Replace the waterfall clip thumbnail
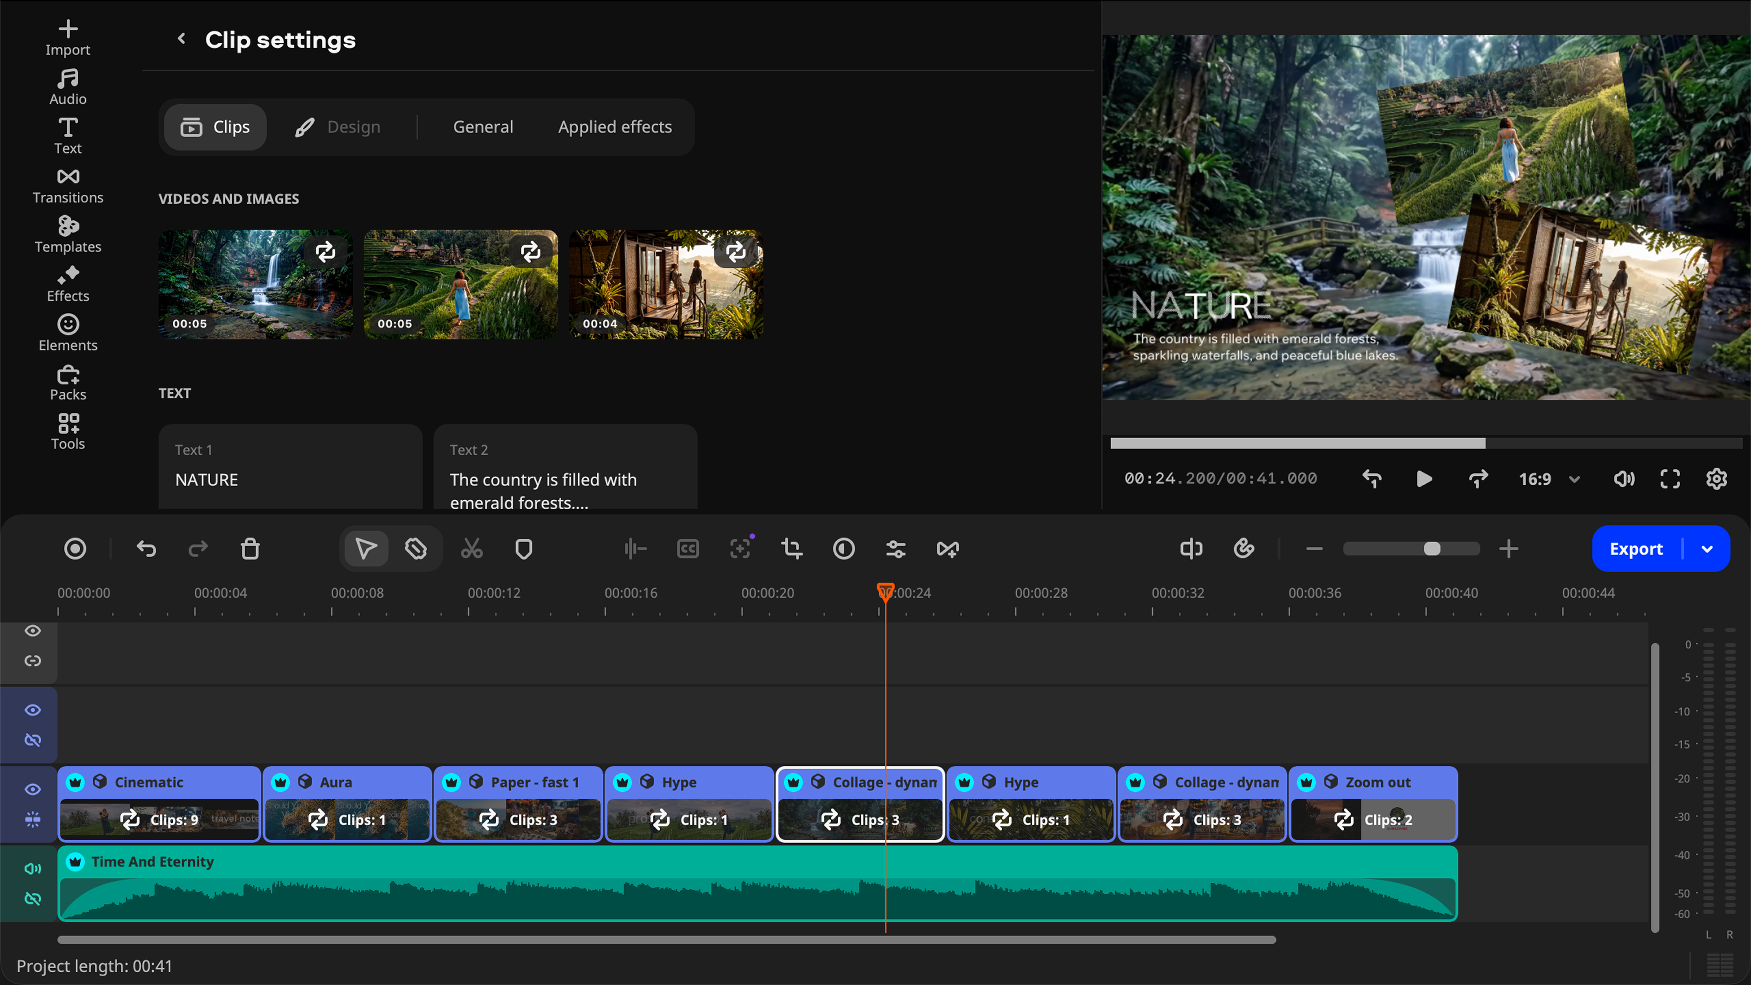Image resolution: width=1751 pixels, height=985 pixels. [325, 252]
